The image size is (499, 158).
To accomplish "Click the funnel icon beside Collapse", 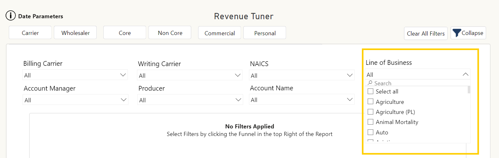I will click(x=456, y=33).
